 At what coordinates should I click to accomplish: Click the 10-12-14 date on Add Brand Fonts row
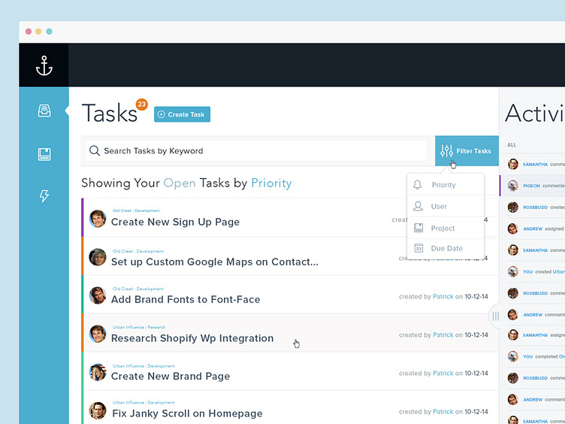click(x=476, y=296)
